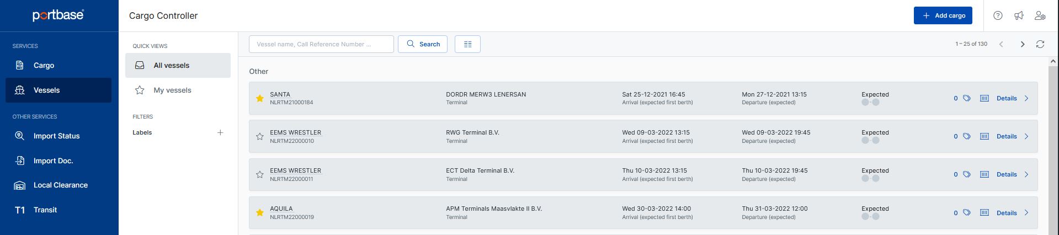Click the container icon for AQUILA
This screenshot has width=1059, height=235.
984,212
